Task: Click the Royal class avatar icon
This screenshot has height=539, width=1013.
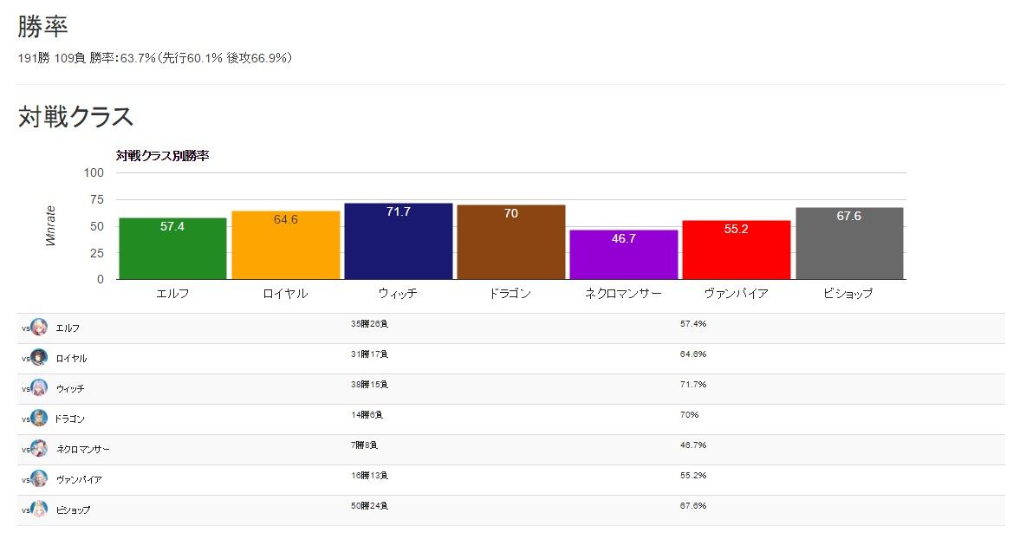Action: (x=39, y=357)
